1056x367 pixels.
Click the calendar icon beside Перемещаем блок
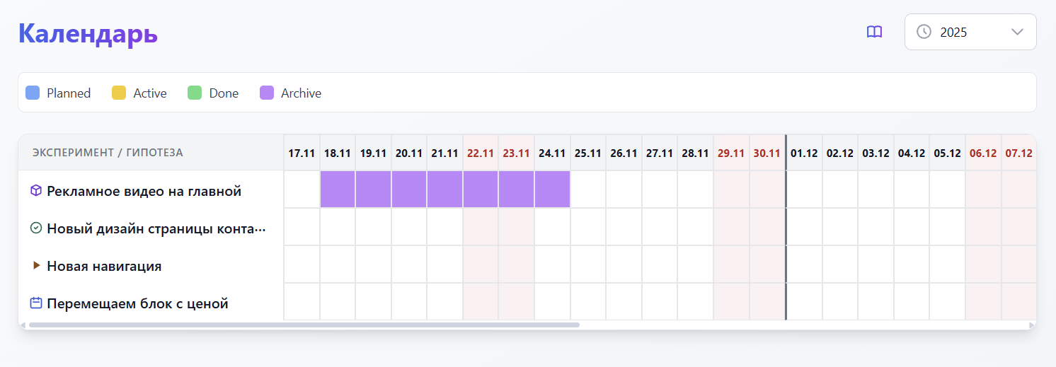[36, 303]
